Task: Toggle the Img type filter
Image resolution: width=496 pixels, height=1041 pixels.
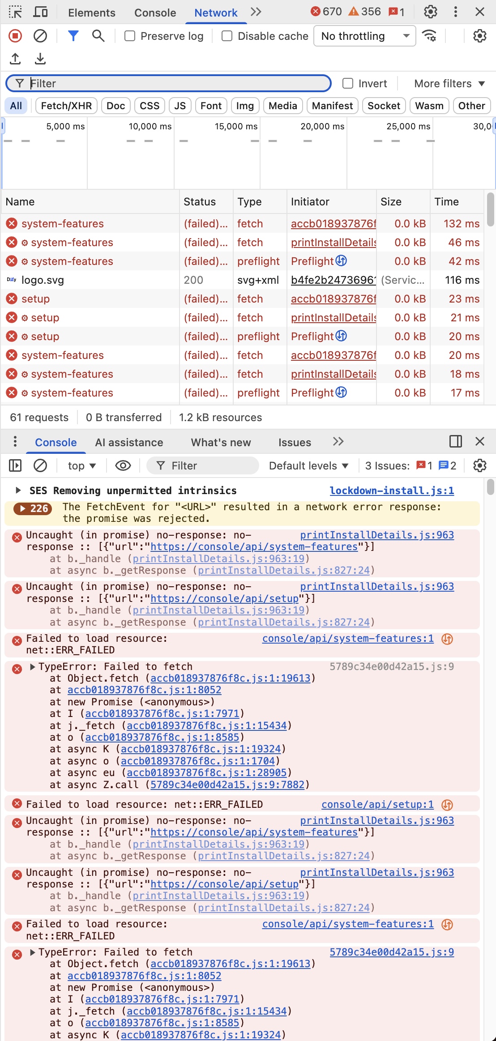Action: [x=245, y=106]
